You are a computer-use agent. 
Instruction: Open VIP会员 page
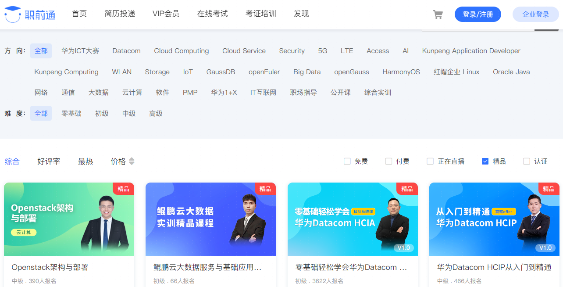tap(166, 14)
